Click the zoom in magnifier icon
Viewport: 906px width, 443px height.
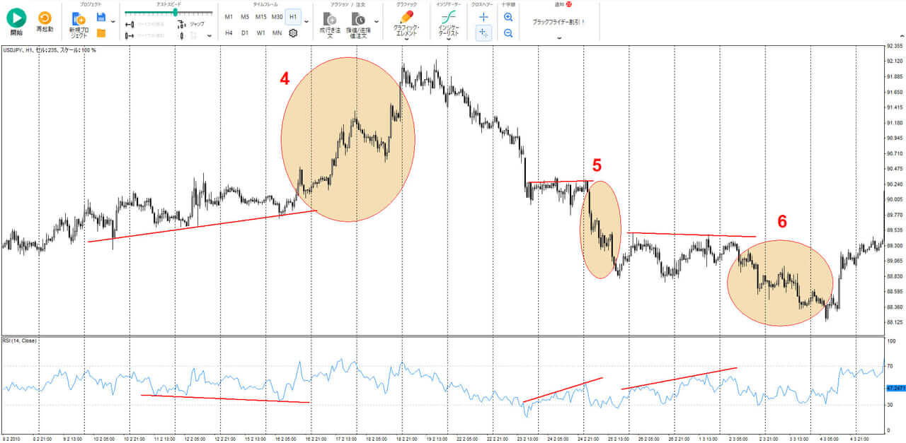(508, 16)
